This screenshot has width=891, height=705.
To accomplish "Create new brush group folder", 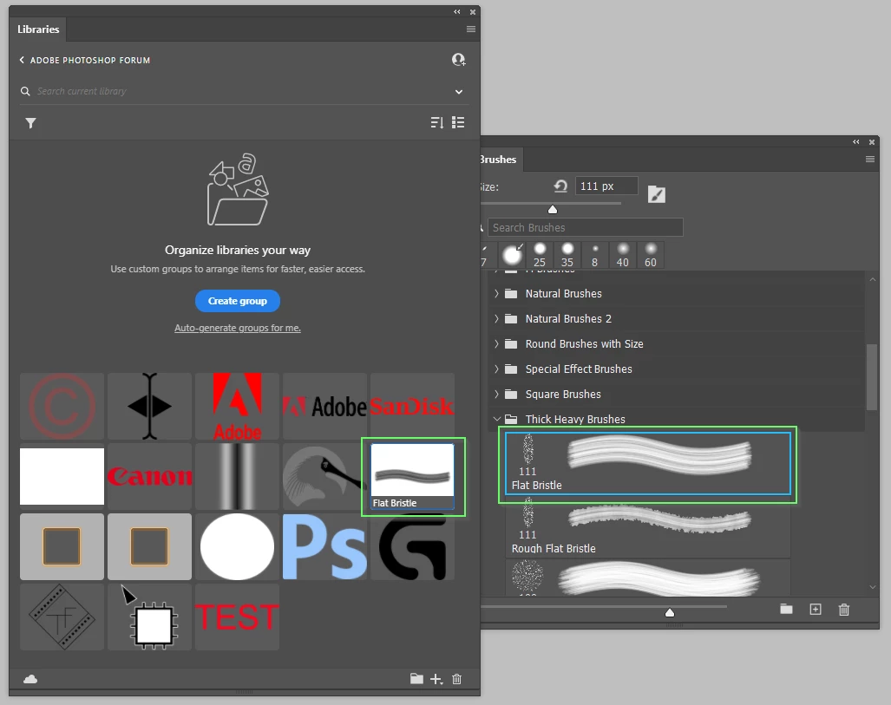I will tap(786, 609).
